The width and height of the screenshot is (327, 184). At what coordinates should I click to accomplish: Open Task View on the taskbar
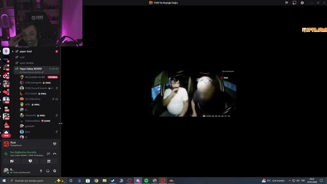click(x=71, y=181)
